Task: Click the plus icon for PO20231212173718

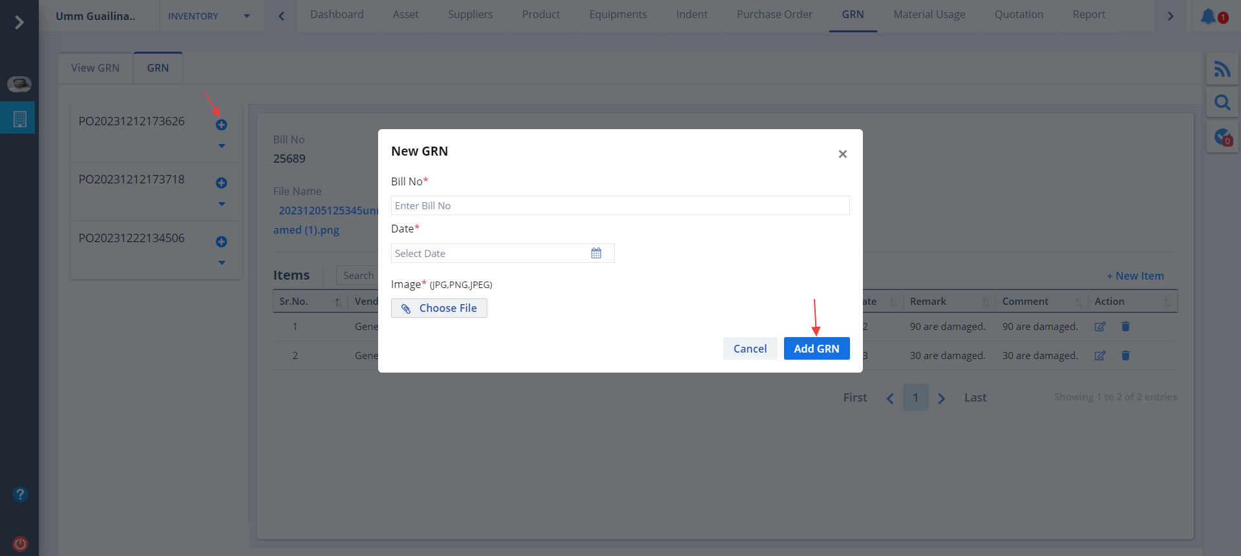Action: [221, 183]
